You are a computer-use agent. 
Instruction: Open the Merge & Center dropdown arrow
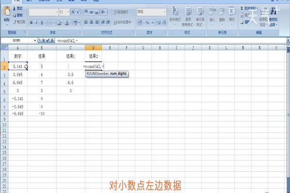coord(133,22)
